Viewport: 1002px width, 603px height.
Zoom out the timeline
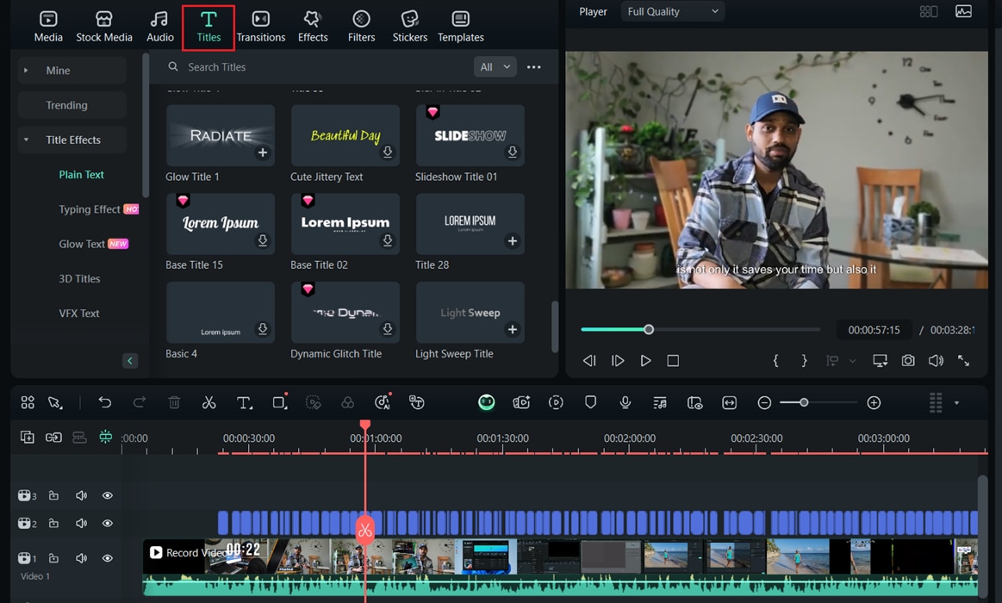tap(764, 402)
